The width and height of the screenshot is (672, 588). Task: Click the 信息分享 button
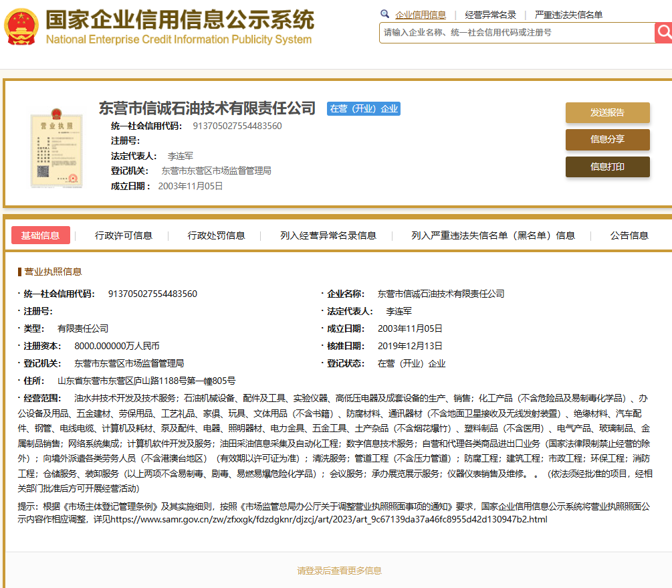607,139
